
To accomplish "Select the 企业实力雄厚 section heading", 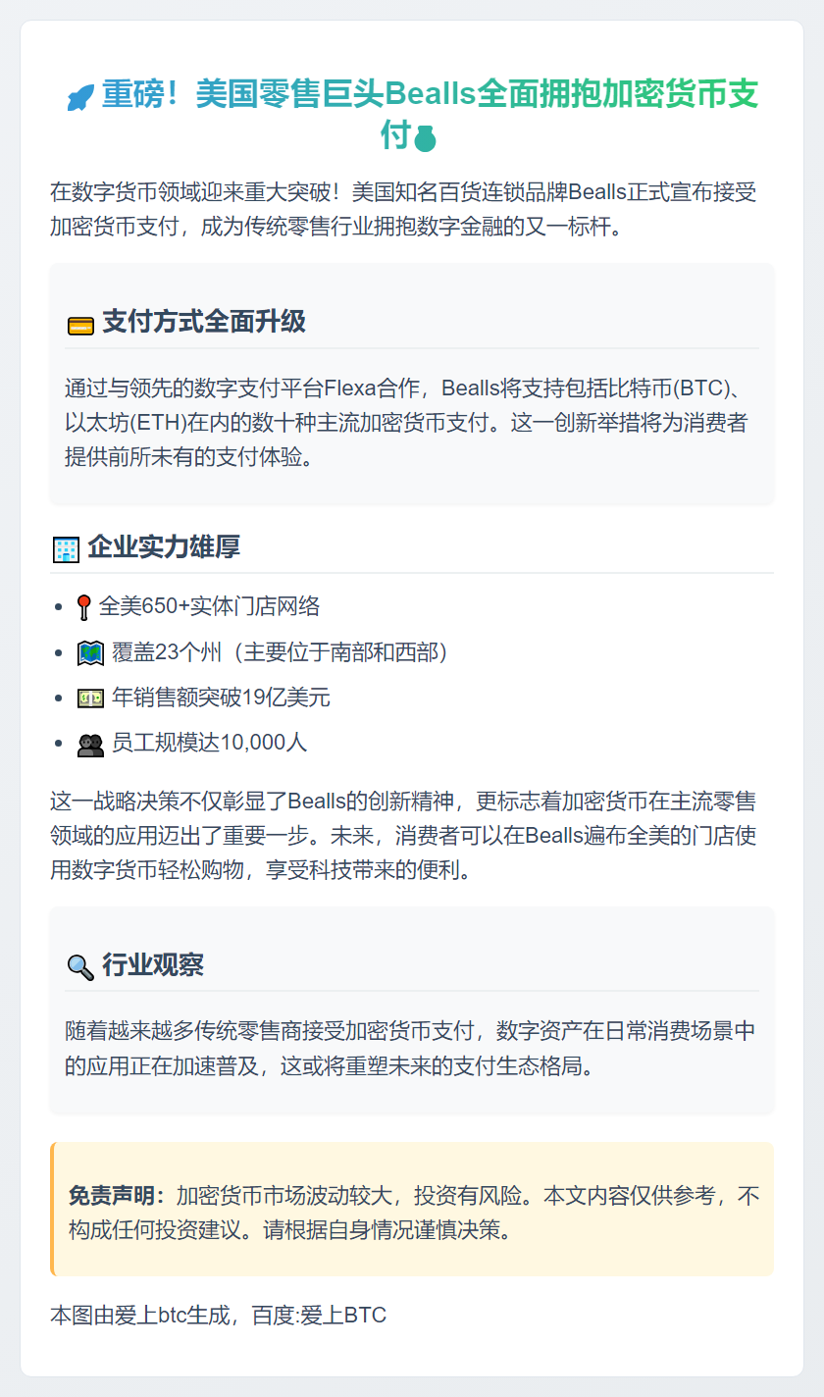I will pyautogui.click(x=164, y=547).
